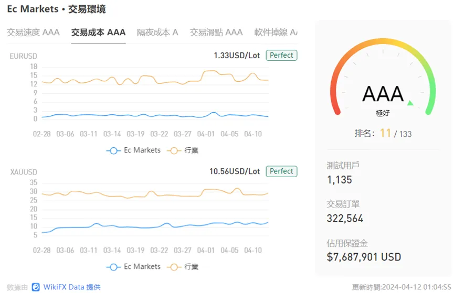Image resolution: width=454 pixels, height=293 pixels.
Task: Switch to the 交易速度 AAA tab
Action: pos(33,32)
